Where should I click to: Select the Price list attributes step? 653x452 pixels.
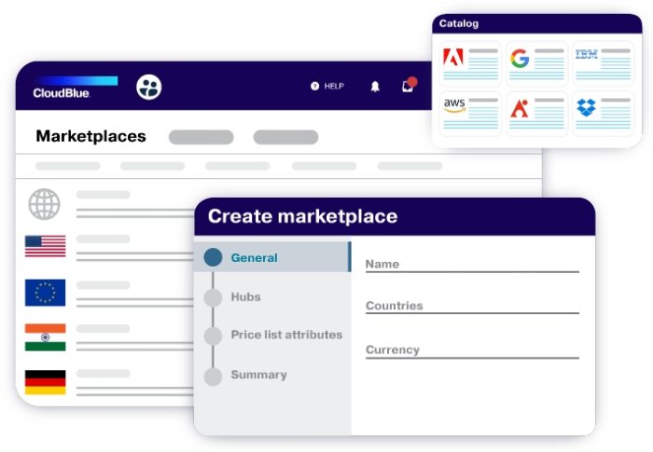pos(286,335)
